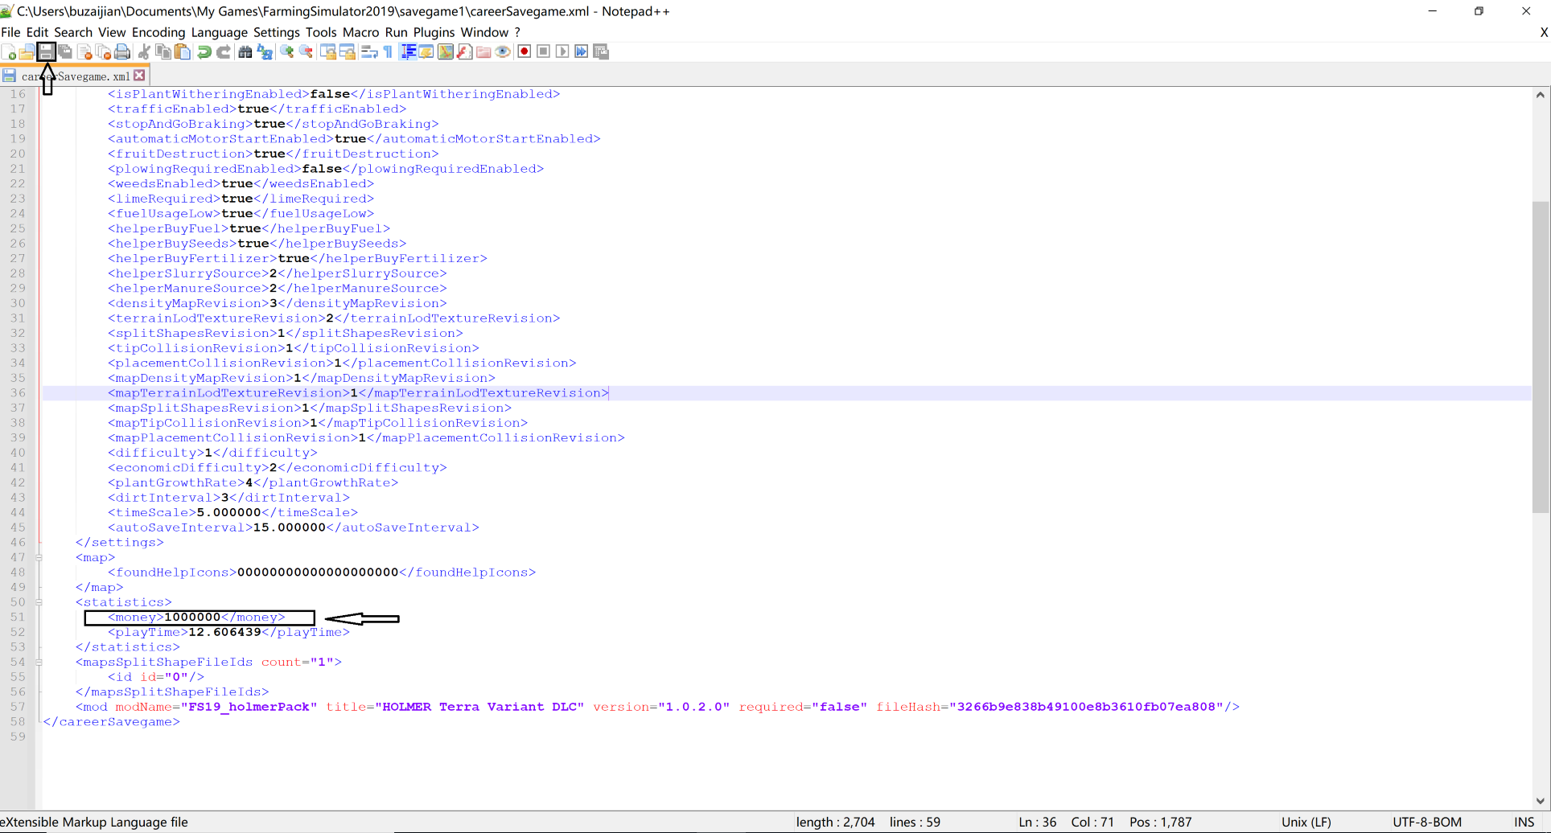Click the Paste clipboard icon
The width and height of the screenshot is (1551, 833).
coord(183,51)
